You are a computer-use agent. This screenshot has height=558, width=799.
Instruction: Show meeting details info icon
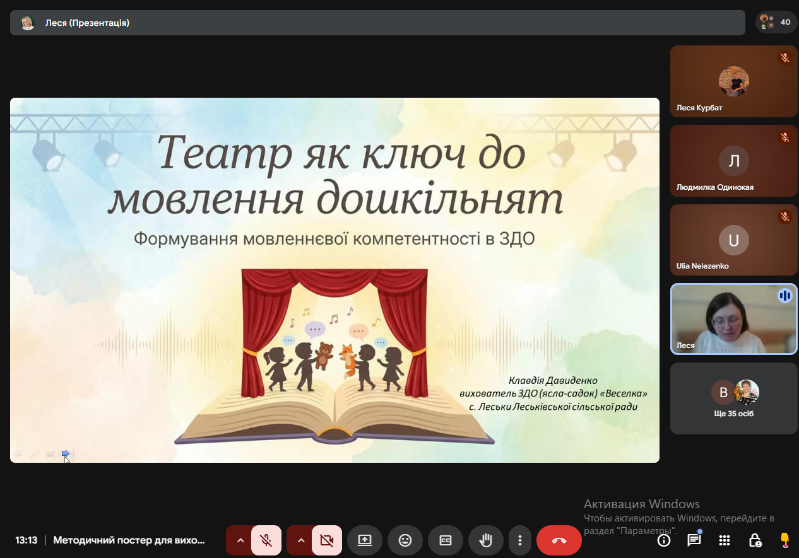[x=663, y=540]
